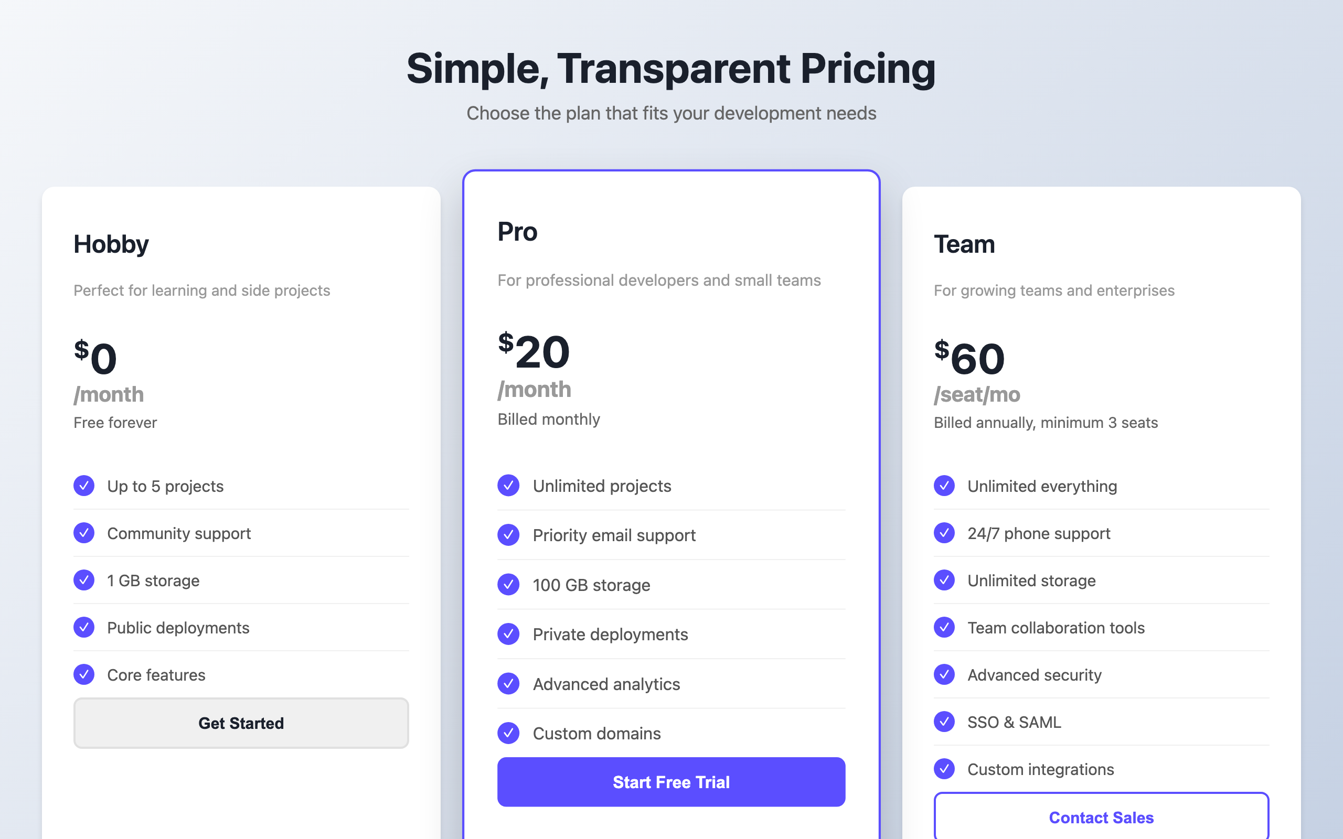The image size is (1343, 839).
Task: Click the Team collaboration tools feature
Action: point(1056,628)
